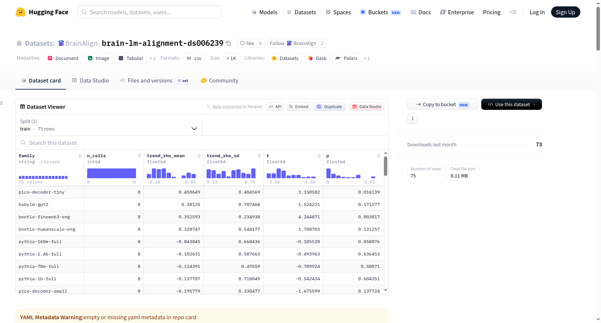Select the pythia-160m-full family cell
The width and height of the screenshot is (601, 323).
click(50, 242)
